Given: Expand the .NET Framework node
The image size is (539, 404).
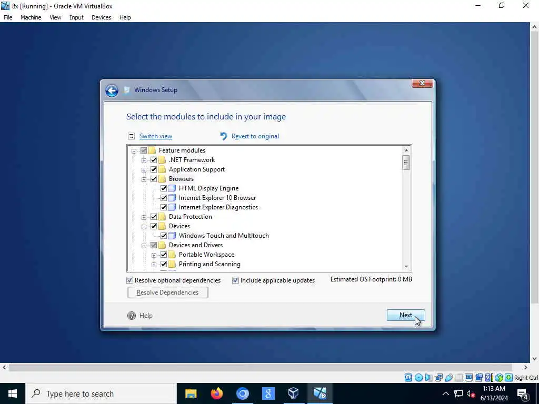Looking at the screenshot, I should point(144,160).
